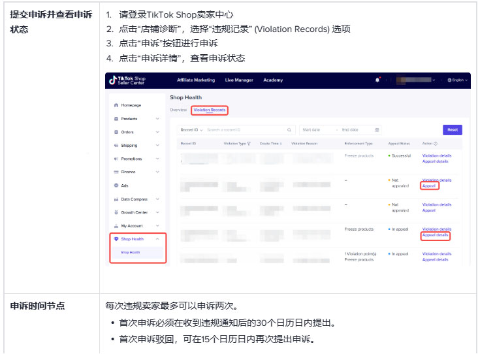Screen dimensions: 478x354
Task: Open Violation details in the Successful row
Action: [437, 155]
